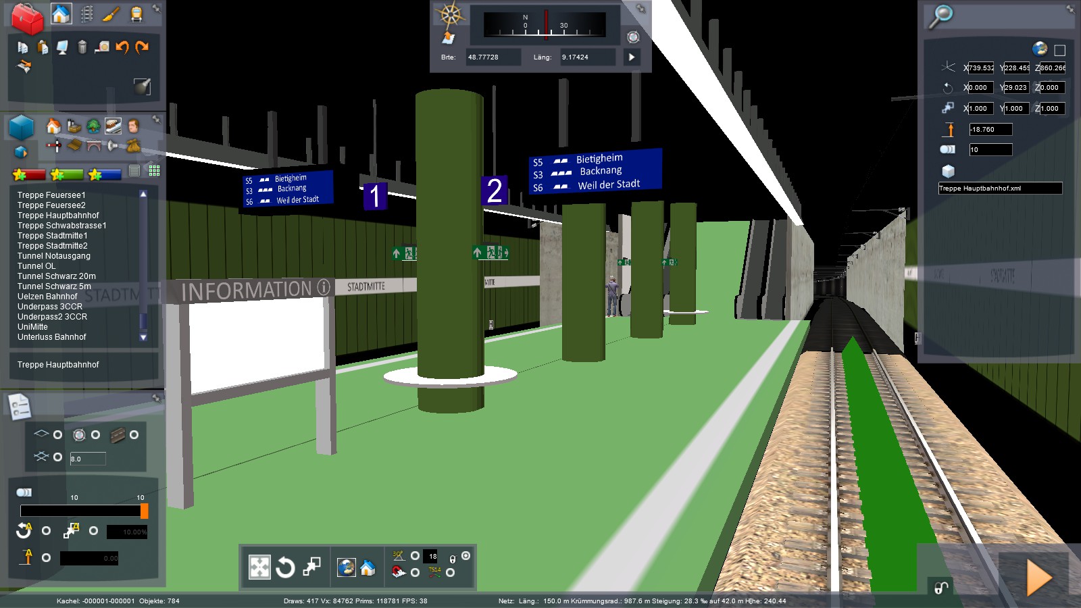Switch to the Linear Object track tools tab
The height and width of the screenshot is (608, 1081).
point(87,14)
